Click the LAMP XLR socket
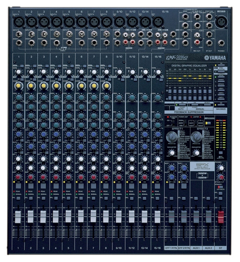 (221, 21)
